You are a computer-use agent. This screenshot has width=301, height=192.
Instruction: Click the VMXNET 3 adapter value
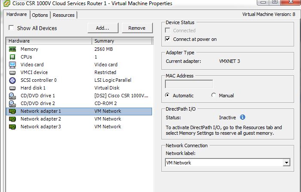229,61
